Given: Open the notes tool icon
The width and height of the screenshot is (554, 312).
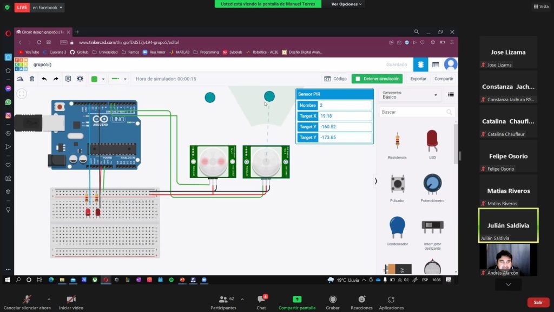Looking at the screenshot, I should [68, 79].
